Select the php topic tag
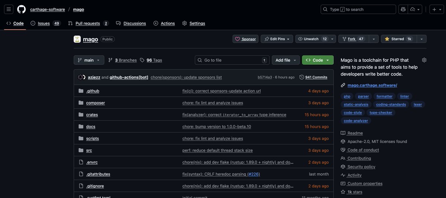446x198 pixels. (x=347, y=96)
